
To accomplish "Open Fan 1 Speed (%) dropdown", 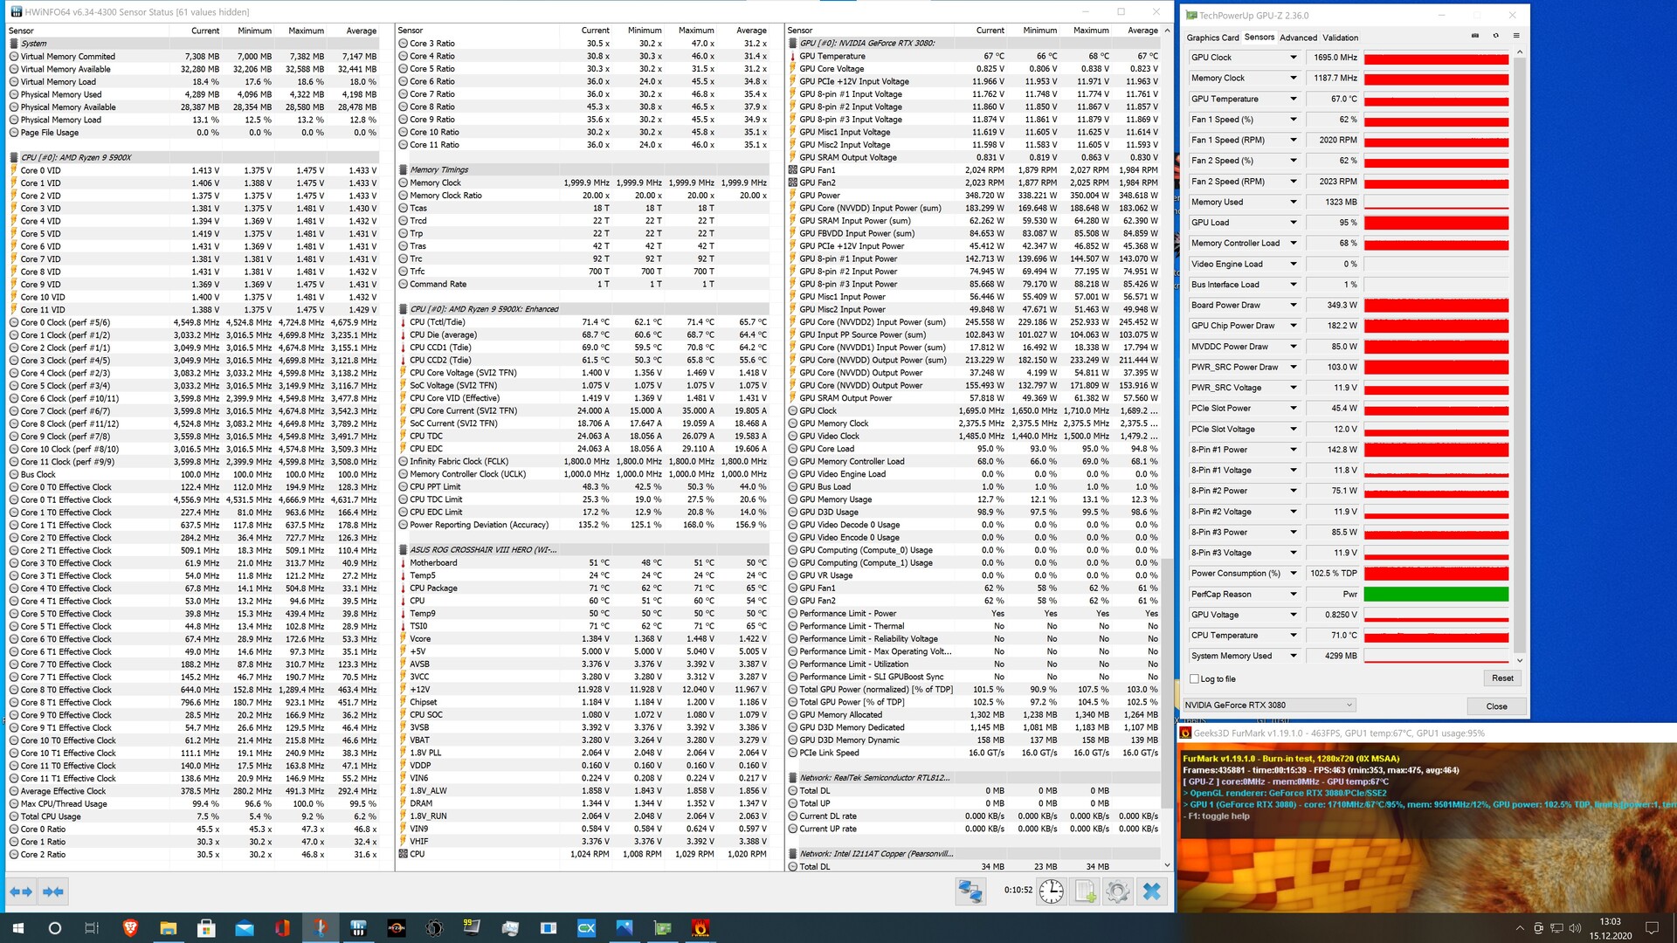I will 1294,120.
